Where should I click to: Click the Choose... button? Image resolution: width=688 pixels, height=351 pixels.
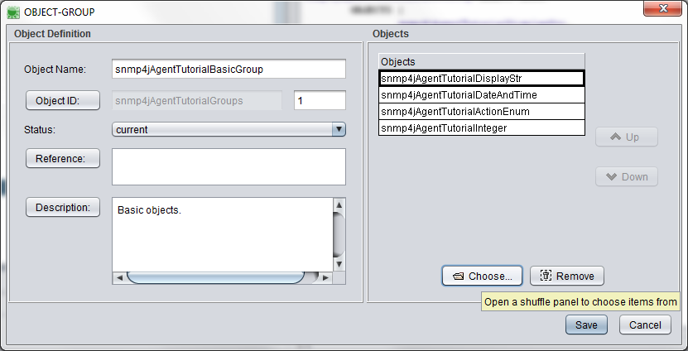pyautogui.click(x=482, y=276)
